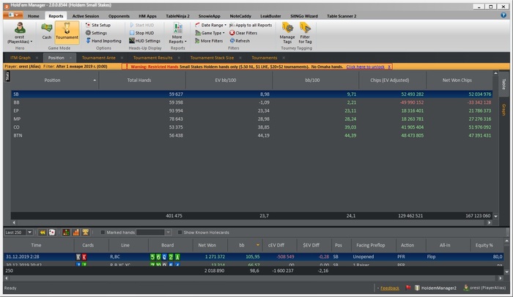
Task: Open the Settings option
Action: coord(96,33)
